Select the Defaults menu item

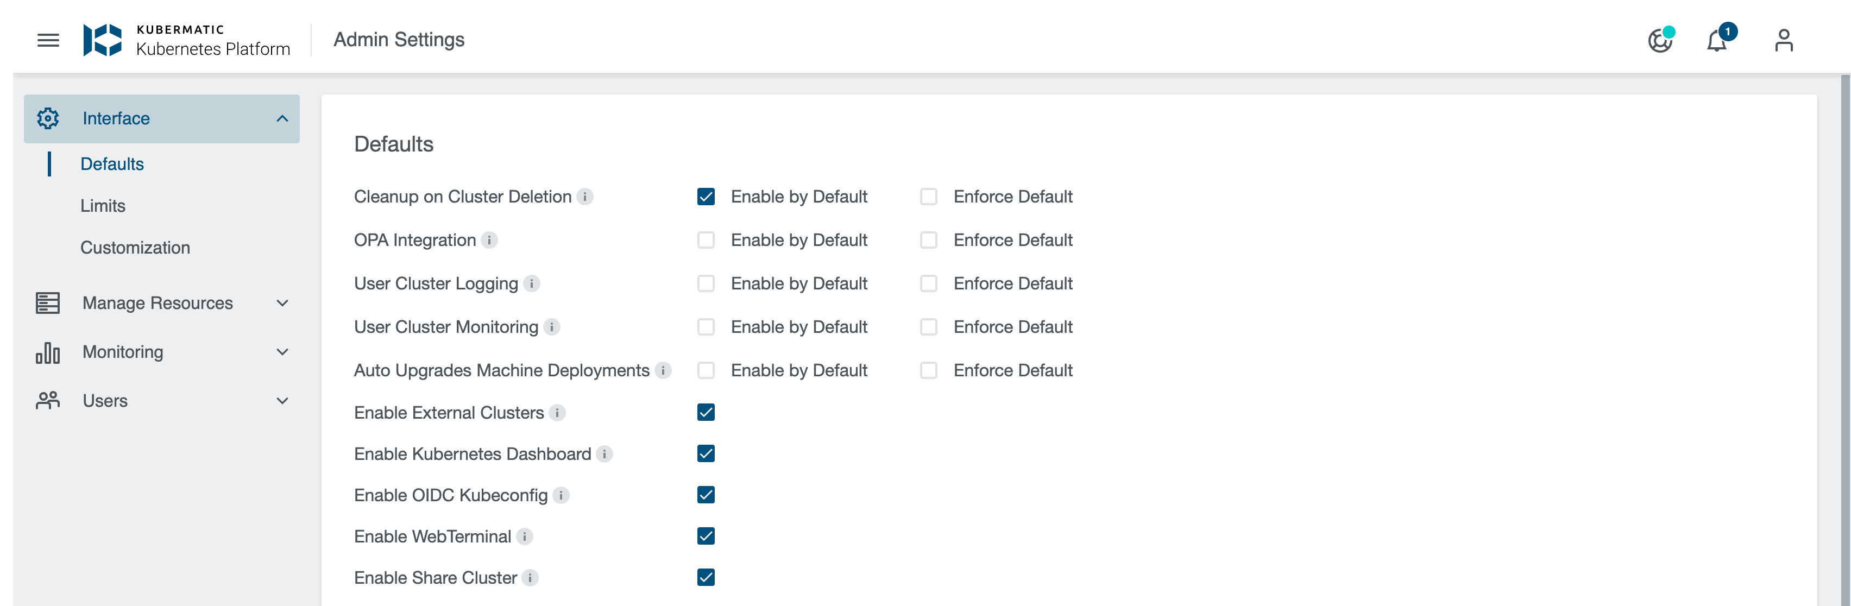tap(112, 163)
